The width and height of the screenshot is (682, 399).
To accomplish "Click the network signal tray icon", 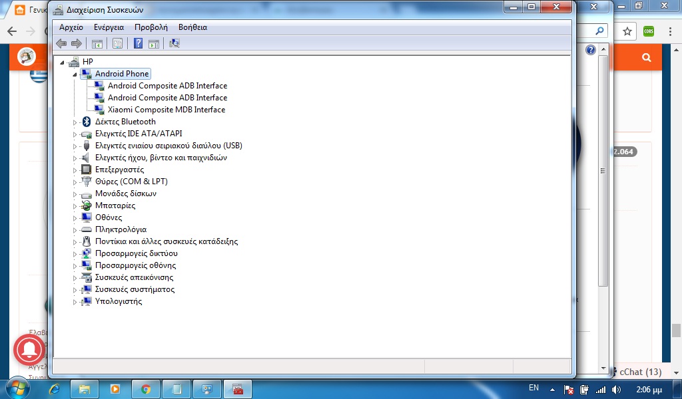I will click(601, 390).
